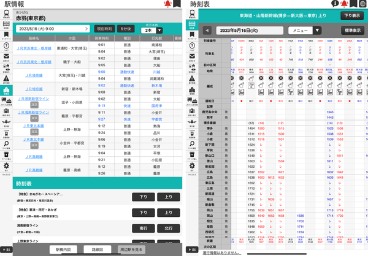
Task: Click globe language icon at top right
Action: [x=363, y=4]
